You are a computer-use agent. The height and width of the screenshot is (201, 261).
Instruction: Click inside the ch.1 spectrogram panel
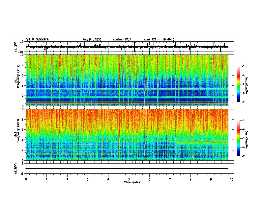point(127,80)
